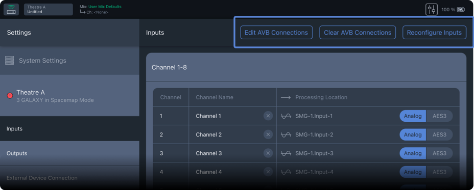Set Channel 2 to Analog
474x190 pixels.
413,134
